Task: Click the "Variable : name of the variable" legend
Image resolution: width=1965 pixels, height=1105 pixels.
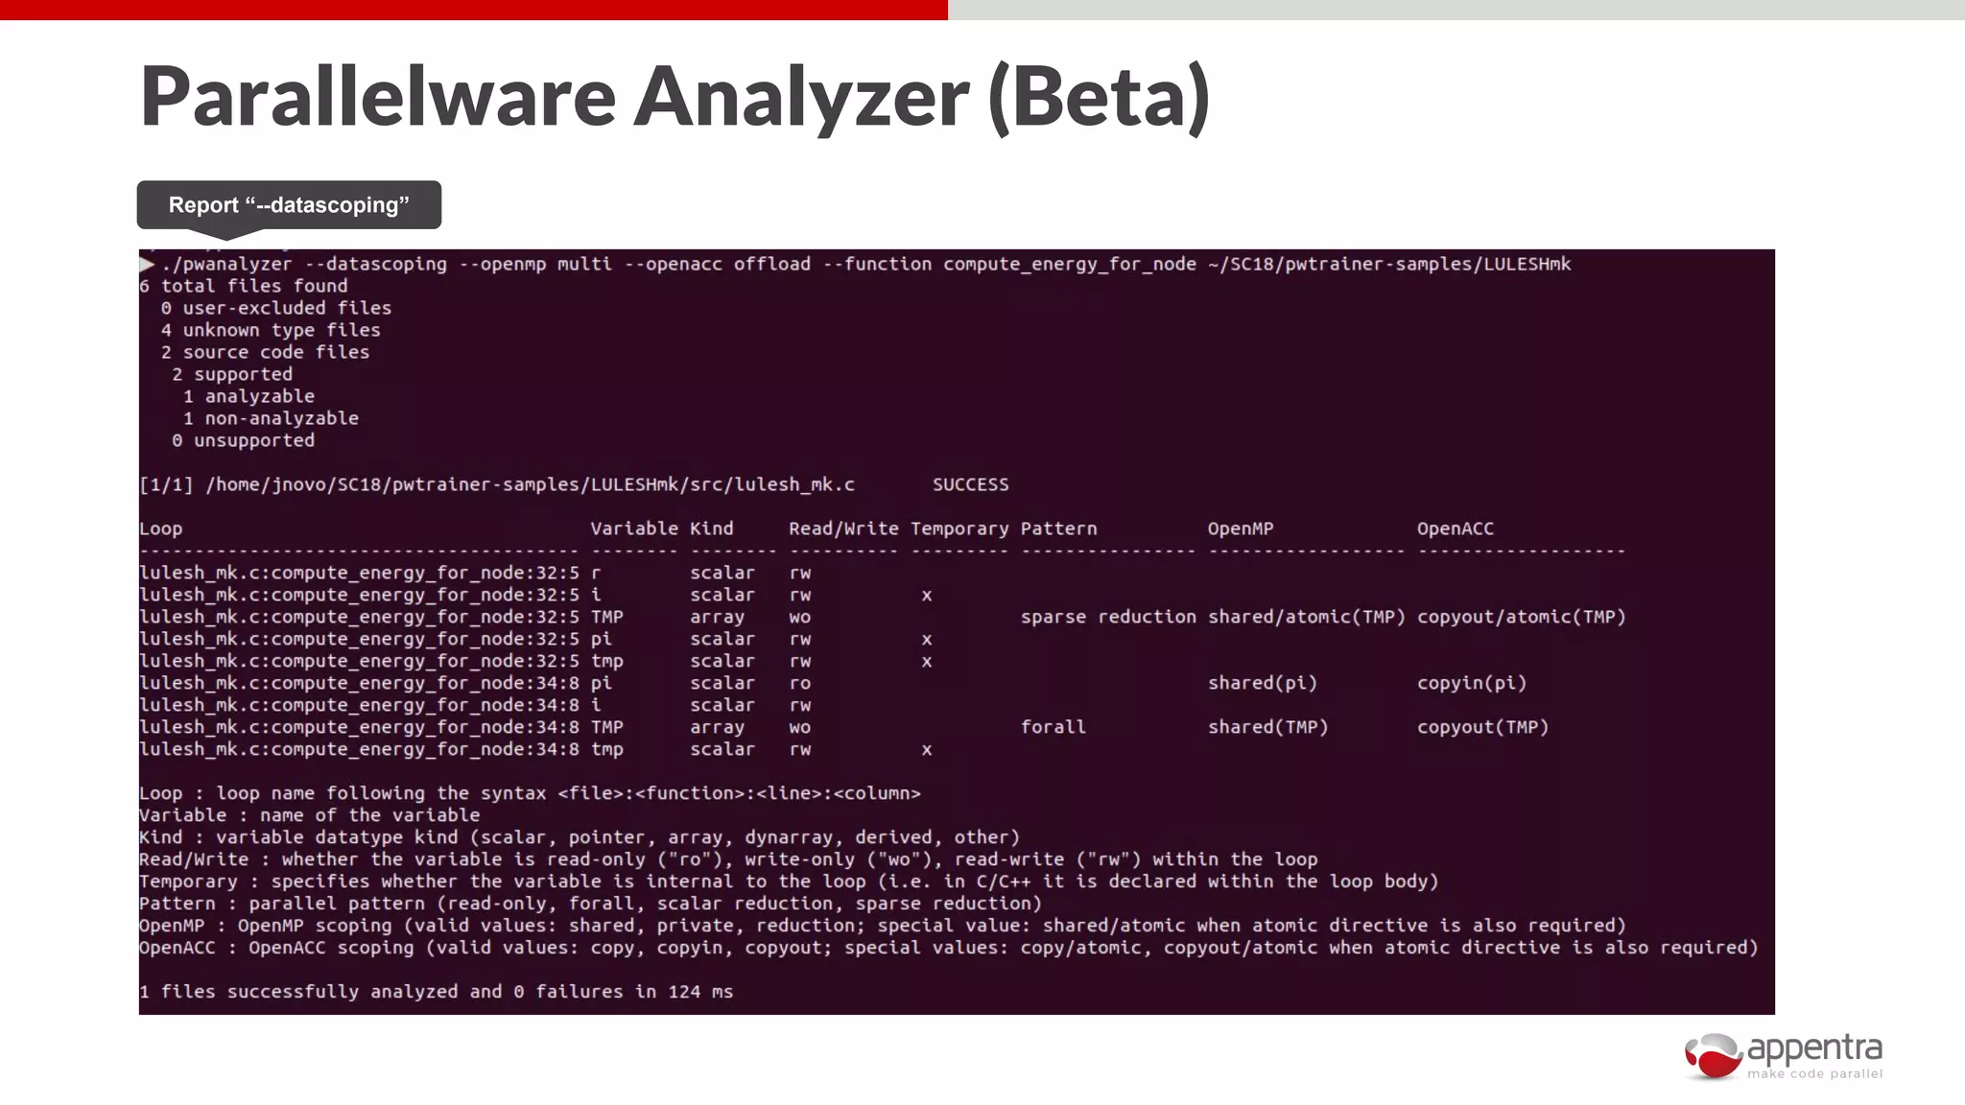Action: click(310, 815)
